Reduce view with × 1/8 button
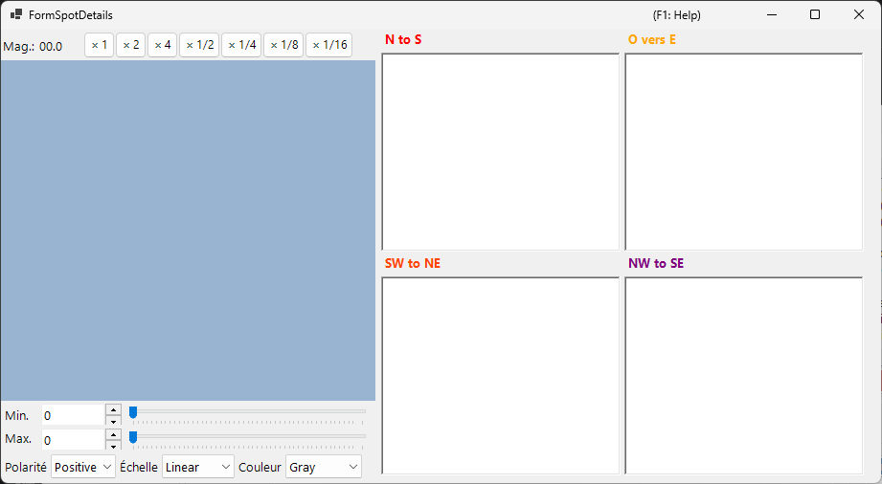The width and height of the screenshot is (882, 484). coord(283,45)
